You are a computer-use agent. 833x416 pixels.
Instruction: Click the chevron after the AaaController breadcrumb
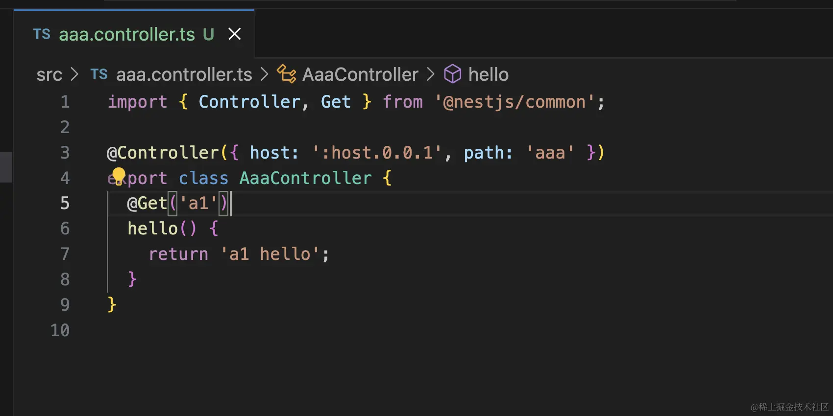[431, 74]
